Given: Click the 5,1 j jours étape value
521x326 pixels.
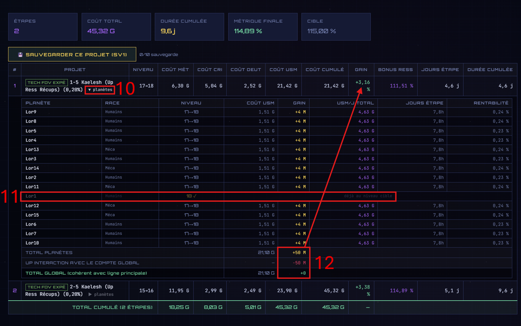Looking at the screenshot, I should tap(453, 291).
